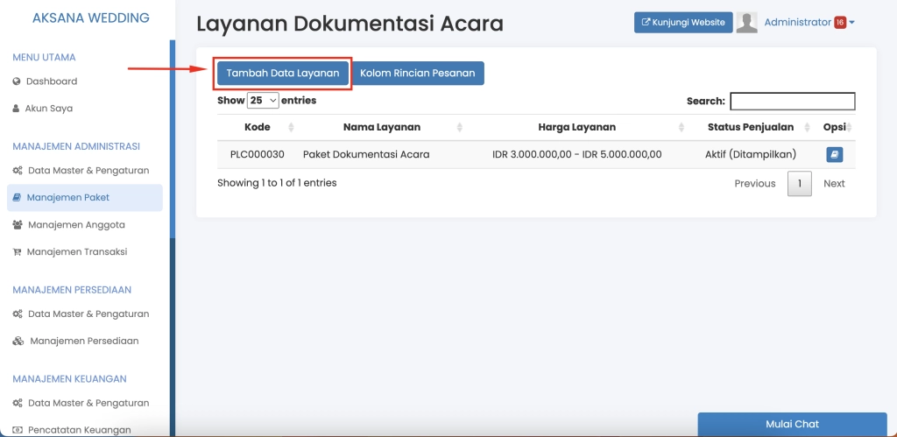Go to the Previous page of results

[755, 184]
